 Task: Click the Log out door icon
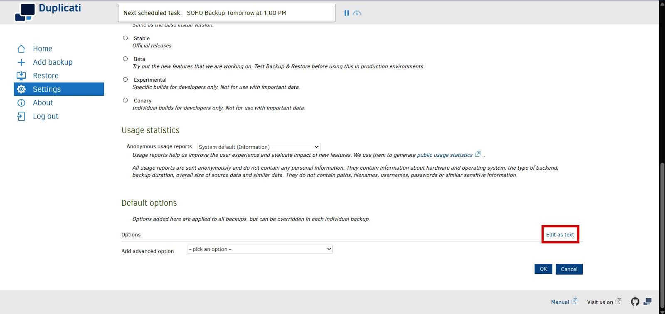(21, 117)
